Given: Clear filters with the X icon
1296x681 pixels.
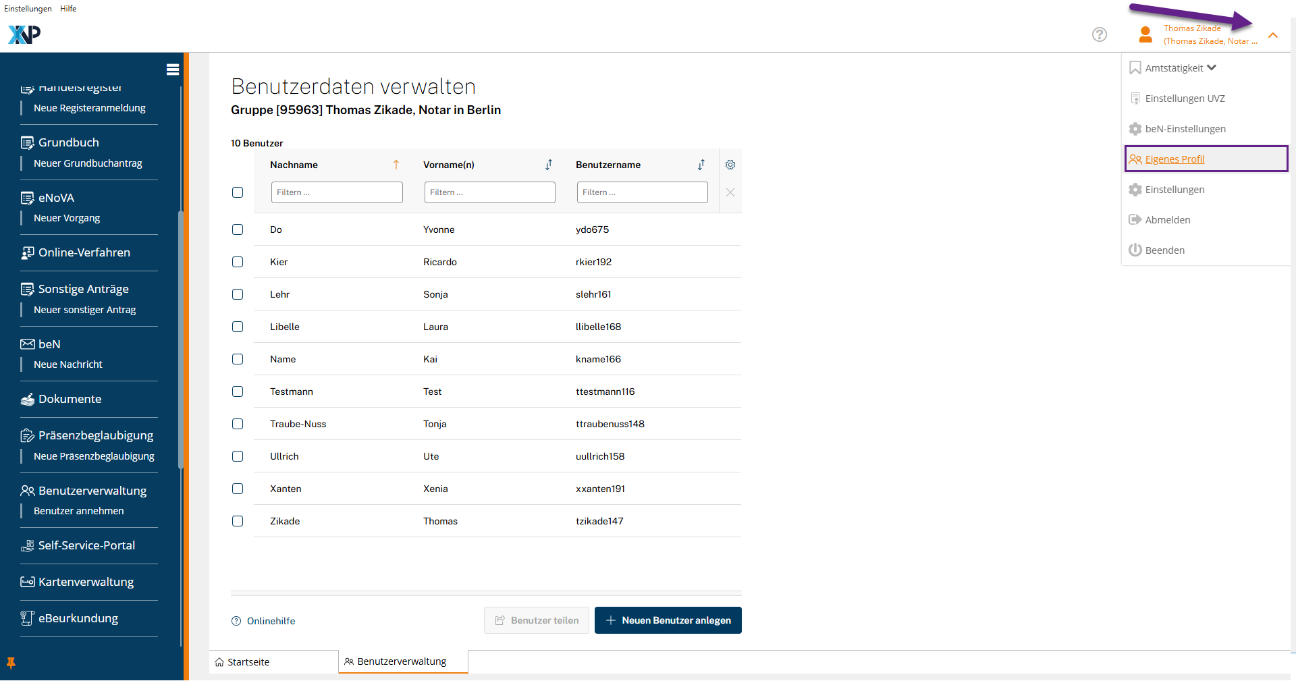Looking at the screenshot, I should pyautogui.click(x=730, y=192).
